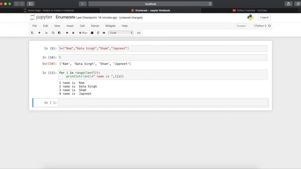The image size is (301, 169).
Task: Select cell In [9] list definition
Action: coord(163,48)
